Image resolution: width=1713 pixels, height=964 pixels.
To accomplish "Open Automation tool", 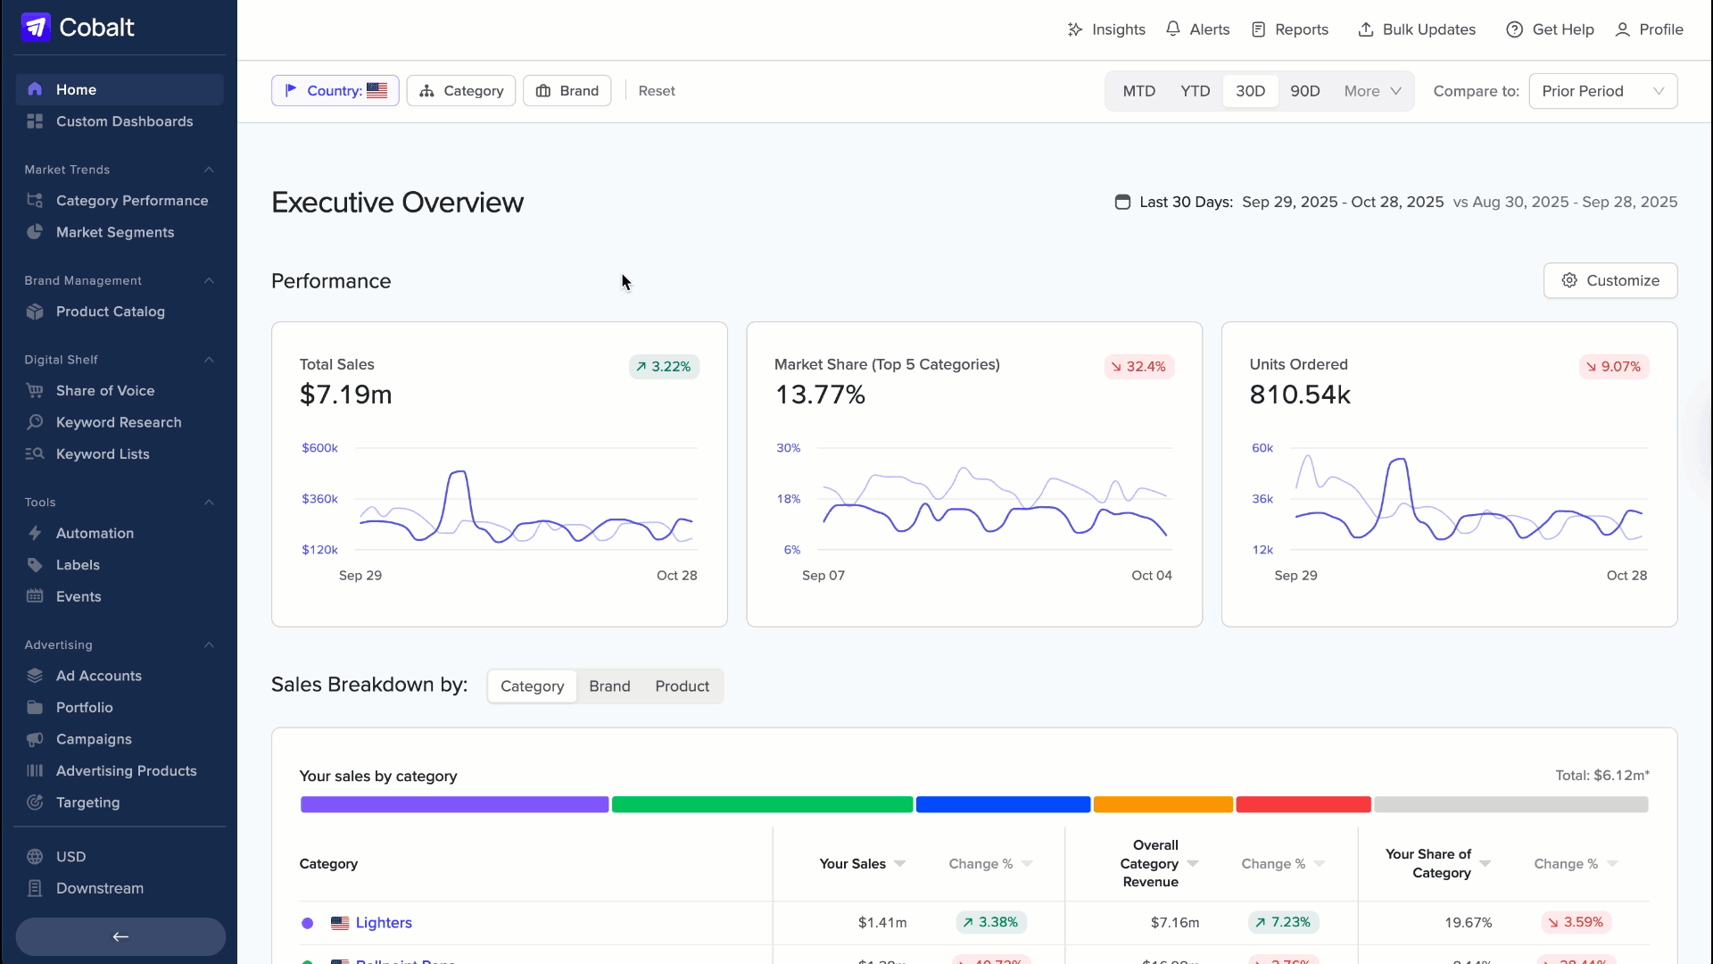I will [x=120, y=533].
